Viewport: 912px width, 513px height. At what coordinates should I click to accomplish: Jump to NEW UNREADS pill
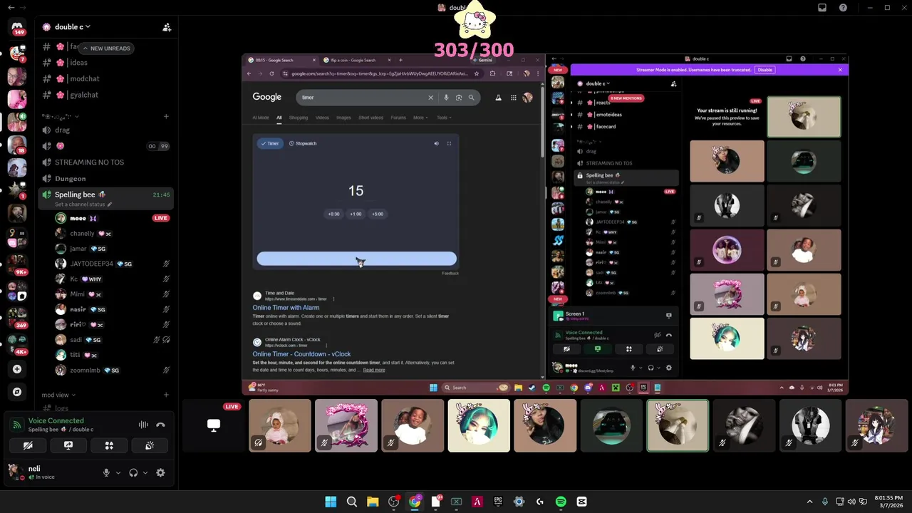106,48
